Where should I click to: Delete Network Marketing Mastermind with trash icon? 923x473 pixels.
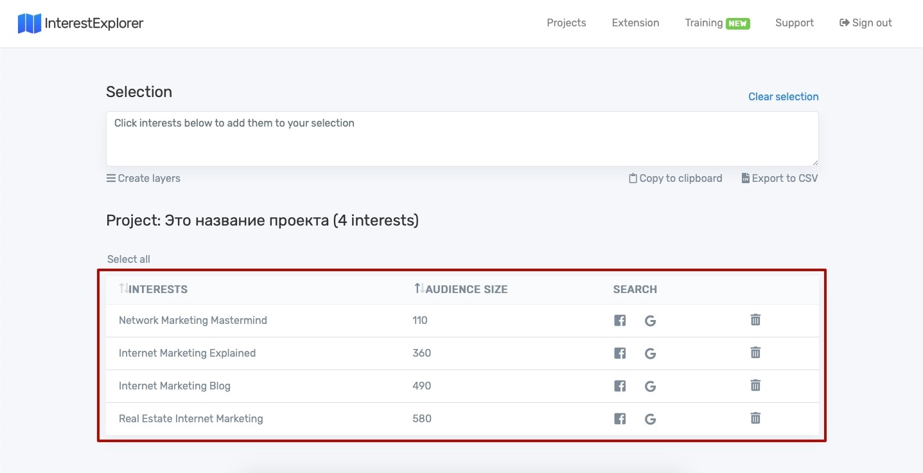pyautogui.click(x=755, y=319)
